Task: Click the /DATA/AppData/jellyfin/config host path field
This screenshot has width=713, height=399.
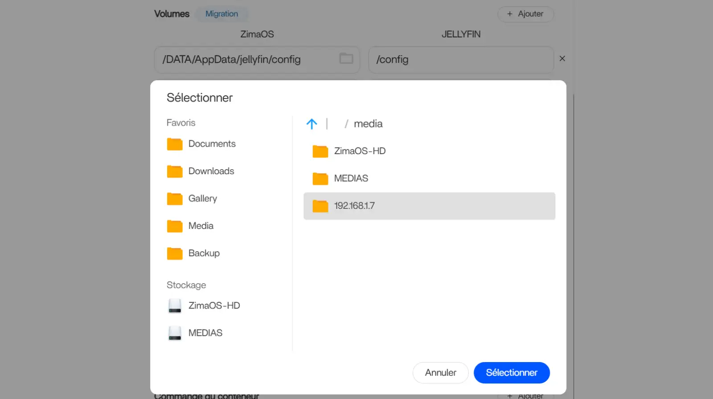Action: (x=245, y=60)
